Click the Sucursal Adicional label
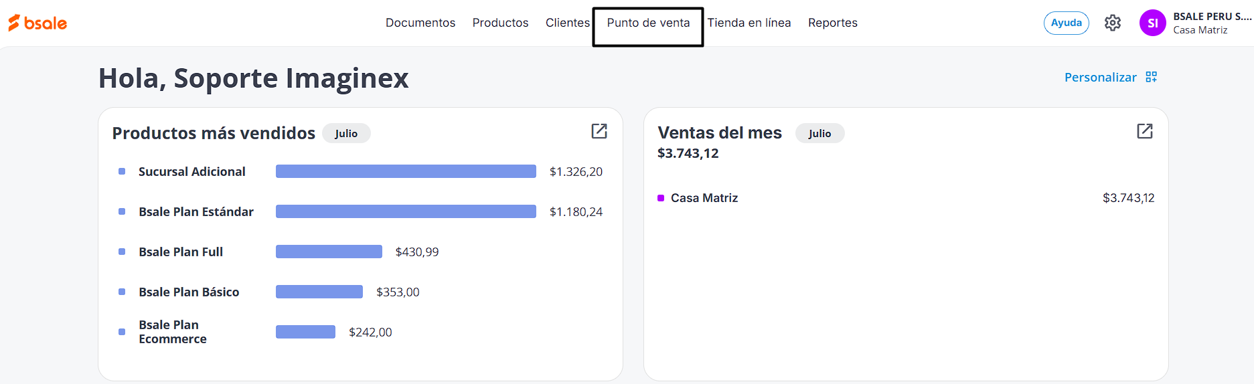This screenshot has height=384, width=1254. 192,171
